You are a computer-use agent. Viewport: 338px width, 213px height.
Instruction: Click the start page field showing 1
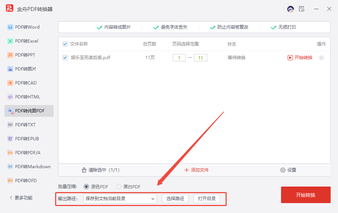(x=179, y=58)
